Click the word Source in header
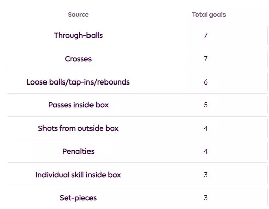The height and width of the screenshot is (209, 269). click(78, 15)
